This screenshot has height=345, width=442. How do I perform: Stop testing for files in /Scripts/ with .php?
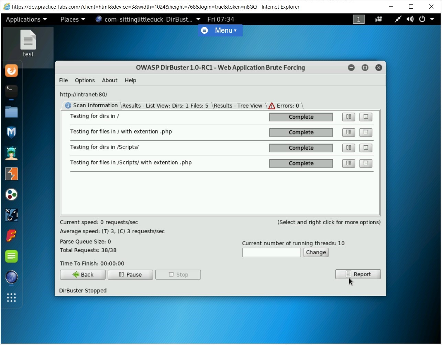tap(365, 163)
